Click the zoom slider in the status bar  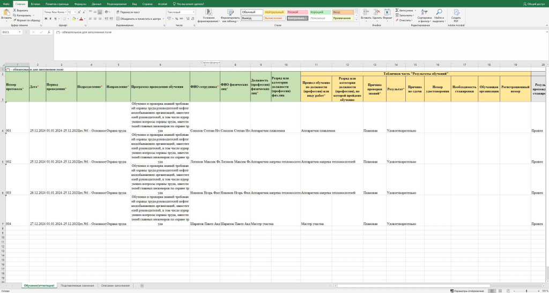526,291
